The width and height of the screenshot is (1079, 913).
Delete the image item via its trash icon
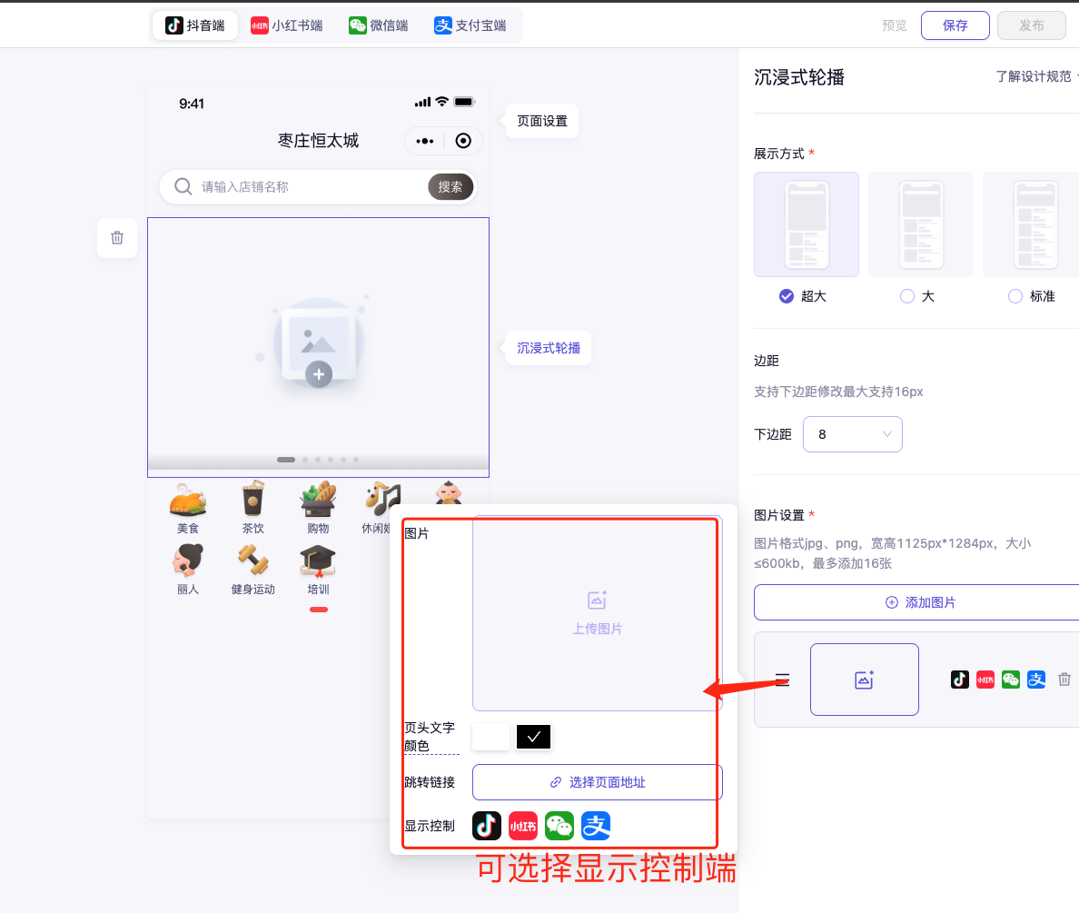tap(1064, 680)
